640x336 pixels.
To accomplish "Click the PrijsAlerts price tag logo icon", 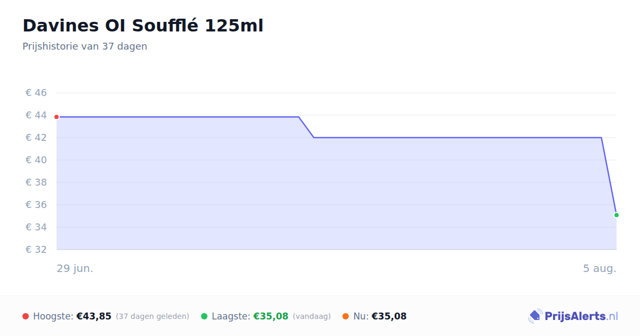I will (535, 316).
